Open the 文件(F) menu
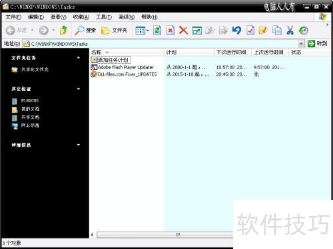Screen dimensions: 333x249 click(x=13, y=17)
